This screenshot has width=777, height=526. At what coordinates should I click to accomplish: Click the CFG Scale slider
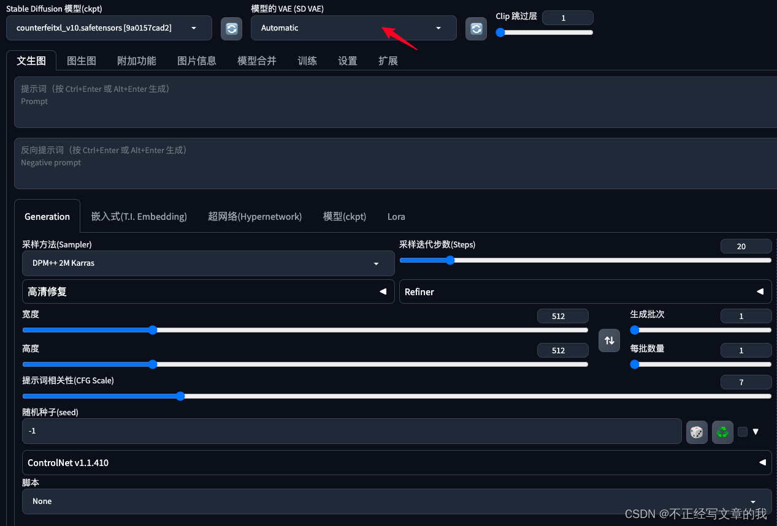pos(397,396)
